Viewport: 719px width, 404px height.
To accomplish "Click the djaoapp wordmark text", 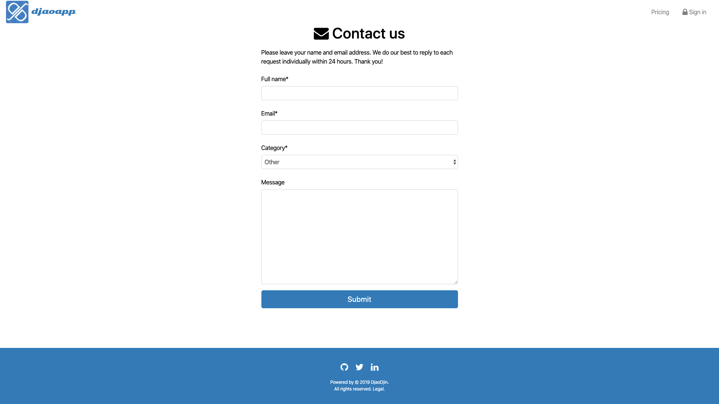I will pos(54,12).
